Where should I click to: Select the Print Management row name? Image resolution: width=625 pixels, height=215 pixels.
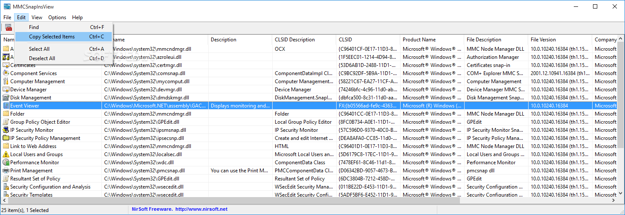(32, 171)
